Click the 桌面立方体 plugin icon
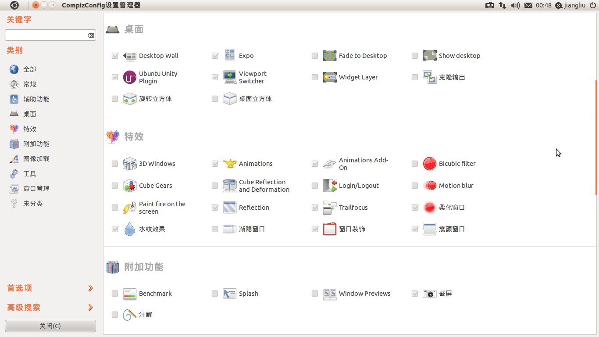 230,99
